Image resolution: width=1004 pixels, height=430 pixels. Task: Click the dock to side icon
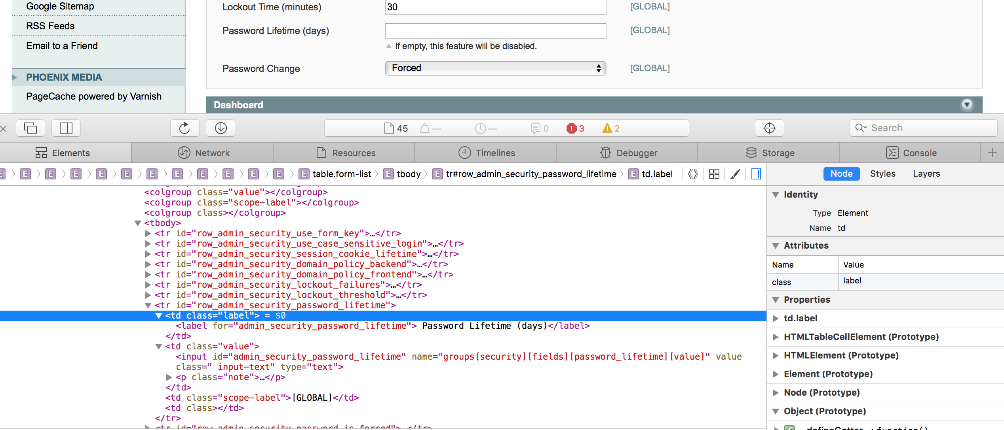click(66, 128)
